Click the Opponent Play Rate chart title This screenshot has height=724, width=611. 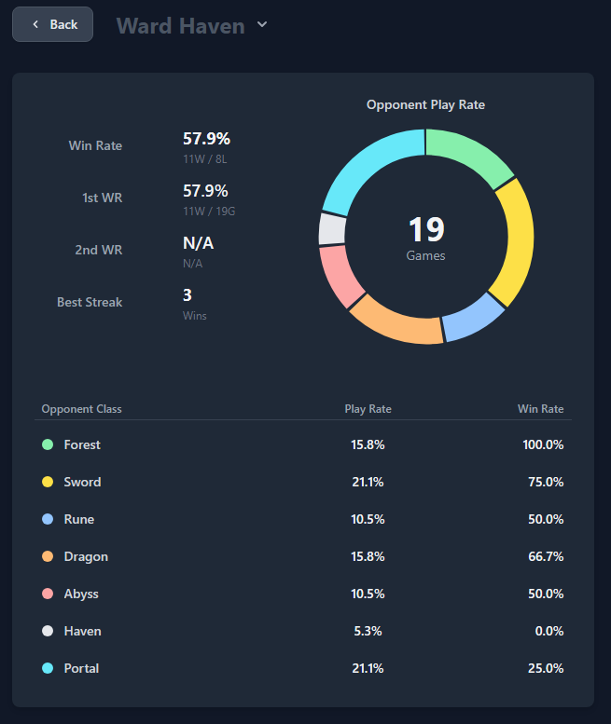pyautogui.click(x=425, y=104)
